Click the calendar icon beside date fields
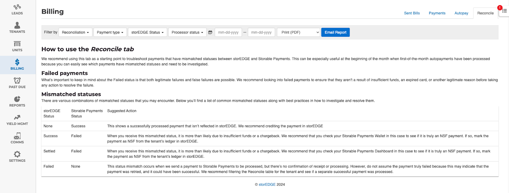The height and width of the screenshot is (193, 509). click(210, 32)
